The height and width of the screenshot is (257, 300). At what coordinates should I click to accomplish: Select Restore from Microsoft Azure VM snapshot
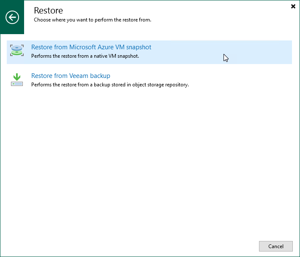pos(91,47)
